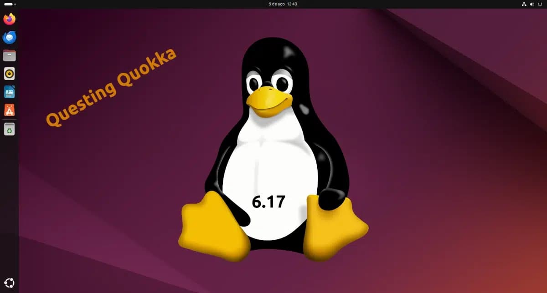Open Firefox from the dock
Screen dimensions: 547x293
coord(9,19)
